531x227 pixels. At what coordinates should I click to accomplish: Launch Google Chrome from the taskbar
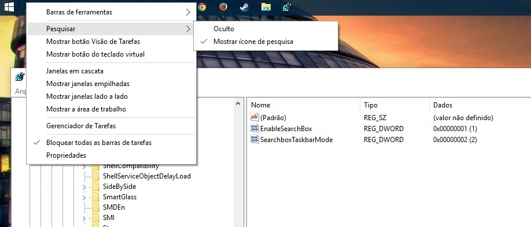(202, 7)
